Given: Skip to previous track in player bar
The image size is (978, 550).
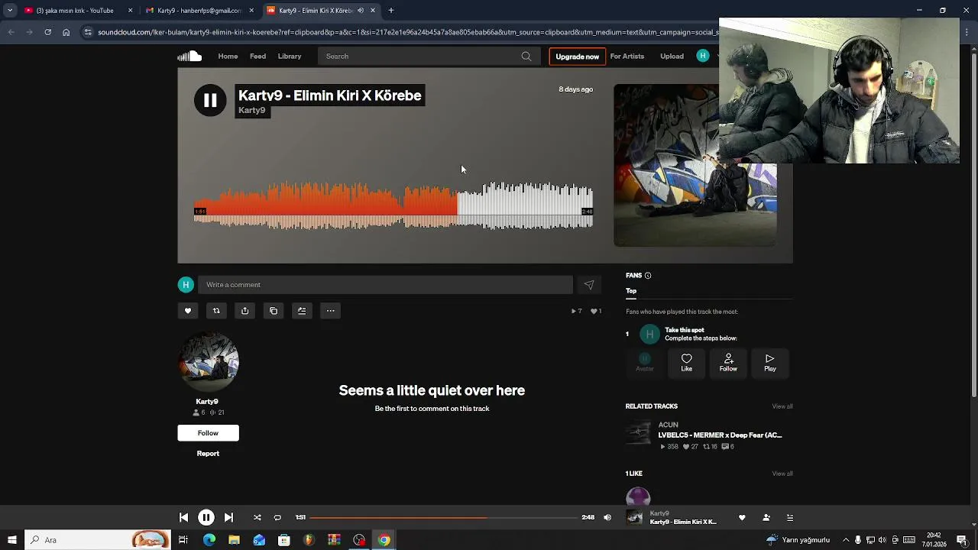Looking at the screenshot, I should (183, 517).
